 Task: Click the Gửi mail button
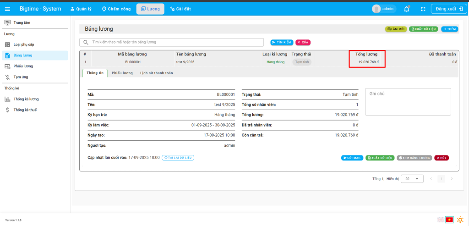pos(352,158)
